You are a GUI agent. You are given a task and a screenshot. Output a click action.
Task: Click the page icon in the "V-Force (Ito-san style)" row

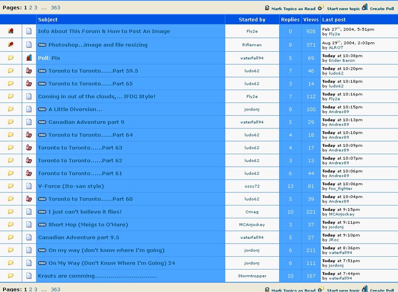[29, 186]
